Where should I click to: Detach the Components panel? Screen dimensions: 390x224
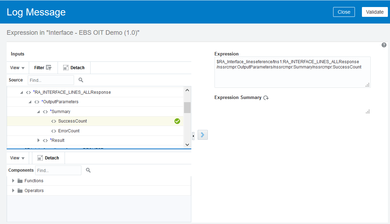pyautogui.click(x=48, y=158)
